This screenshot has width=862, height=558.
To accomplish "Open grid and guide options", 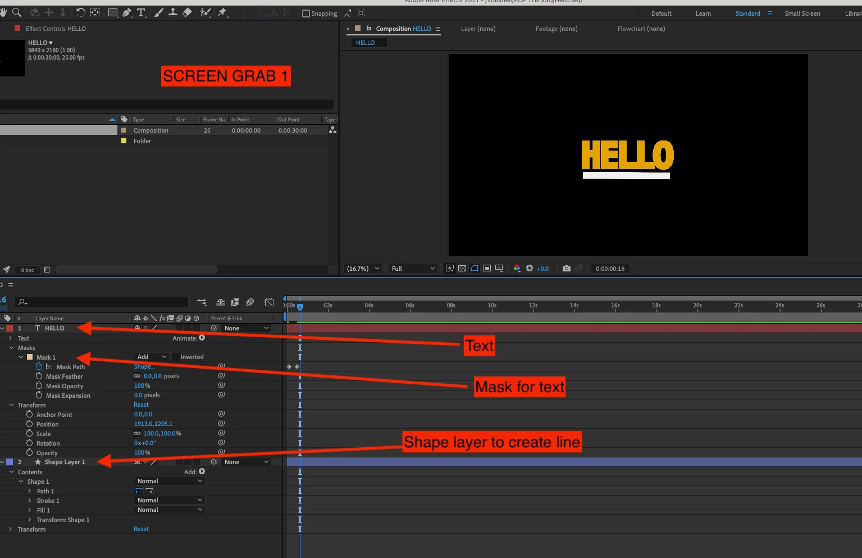I will (x=499, y=269).
